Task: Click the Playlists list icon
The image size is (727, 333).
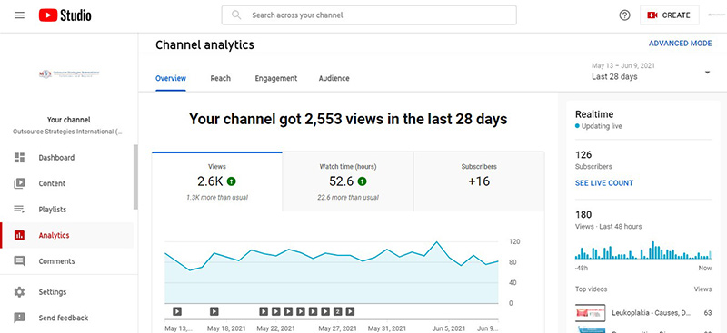Action: [x=19, y=210]
